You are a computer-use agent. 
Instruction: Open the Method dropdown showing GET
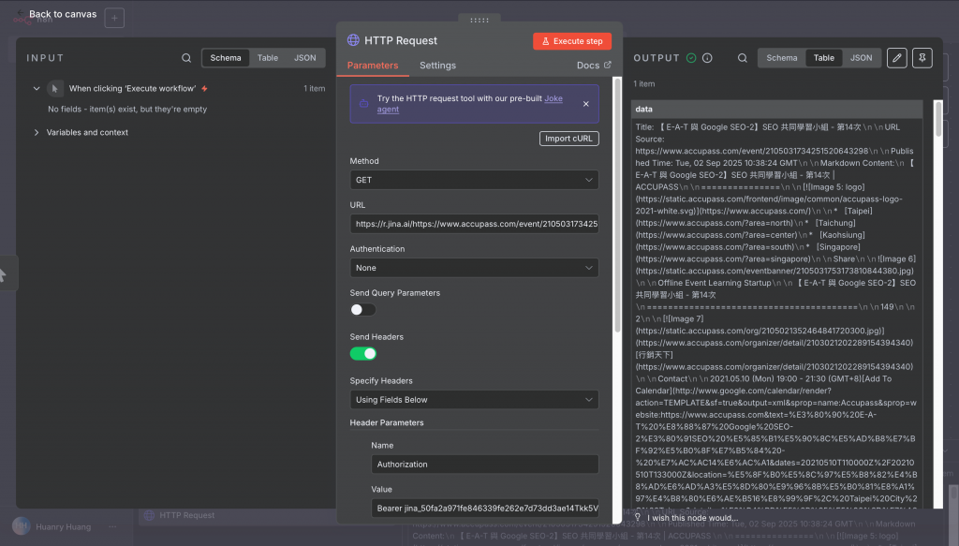point(474,180)
